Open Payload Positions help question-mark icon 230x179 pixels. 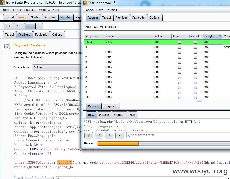[7, 46]
